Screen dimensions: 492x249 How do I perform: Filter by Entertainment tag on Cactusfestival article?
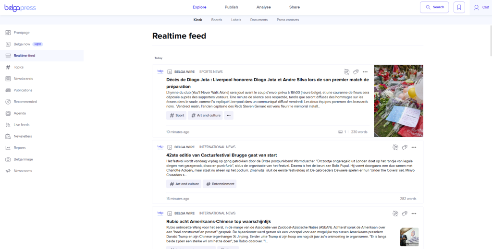(220, 184)
